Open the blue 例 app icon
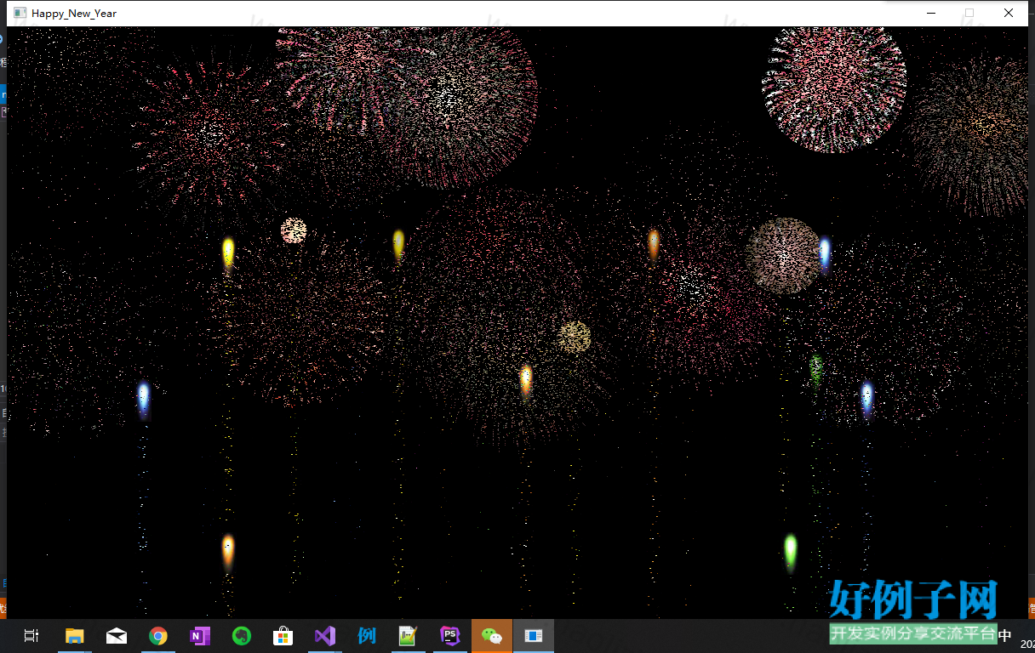The image size is (1035, 653). point(367,636)
